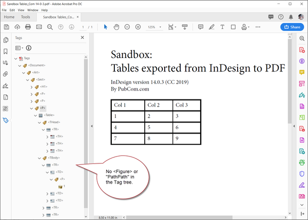Collapse the <TBody> tag node
The image size is (308, 220).
(39, 158)
